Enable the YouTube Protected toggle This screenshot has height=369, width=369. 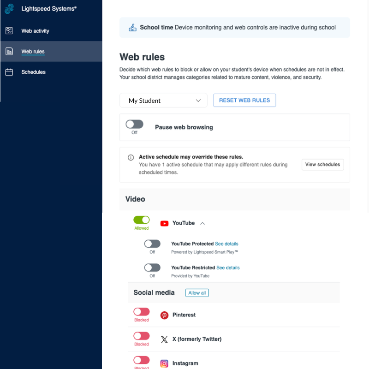152,244
